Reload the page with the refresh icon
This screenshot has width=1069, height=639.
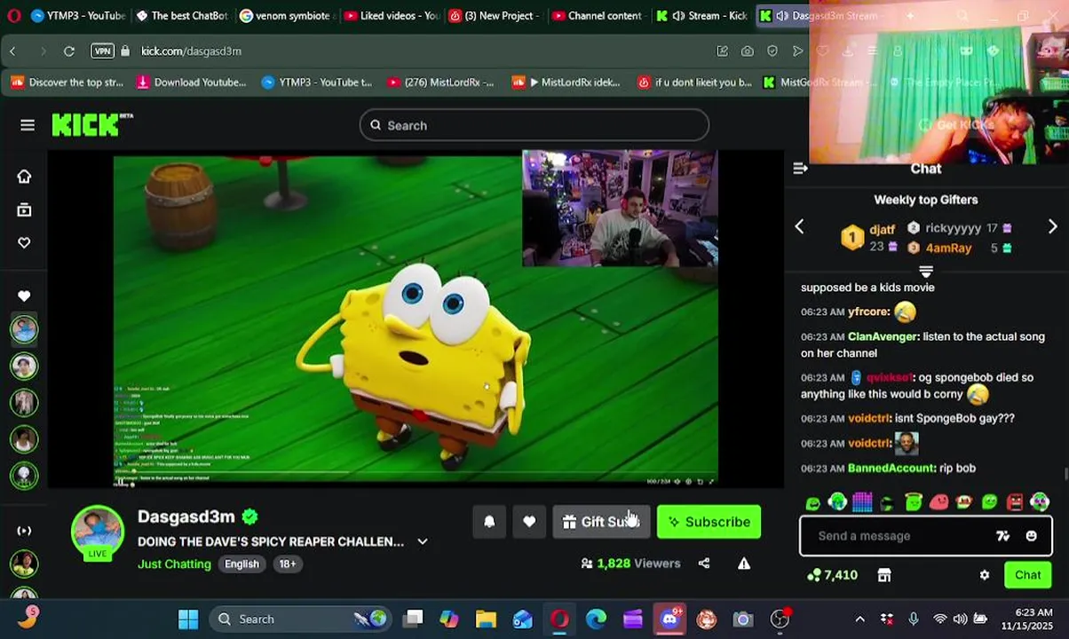click(x=69, y=51)
